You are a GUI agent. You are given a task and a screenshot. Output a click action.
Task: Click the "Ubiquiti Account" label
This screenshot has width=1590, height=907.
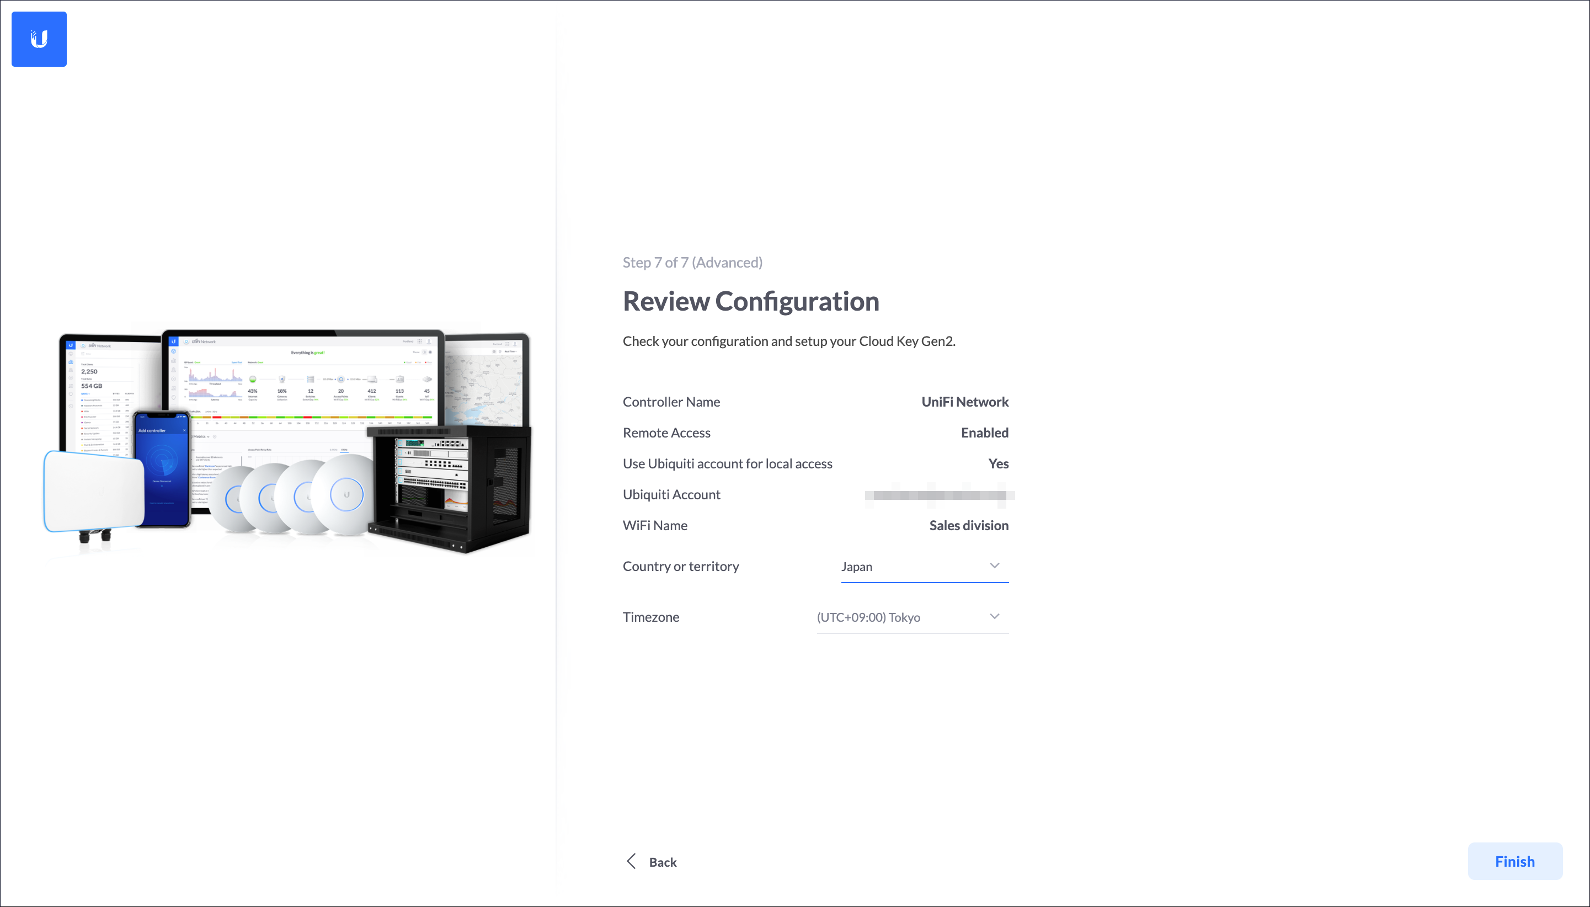(671, 495)
